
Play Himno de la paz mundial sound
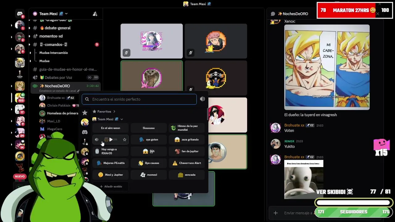[x=187, y=128]
